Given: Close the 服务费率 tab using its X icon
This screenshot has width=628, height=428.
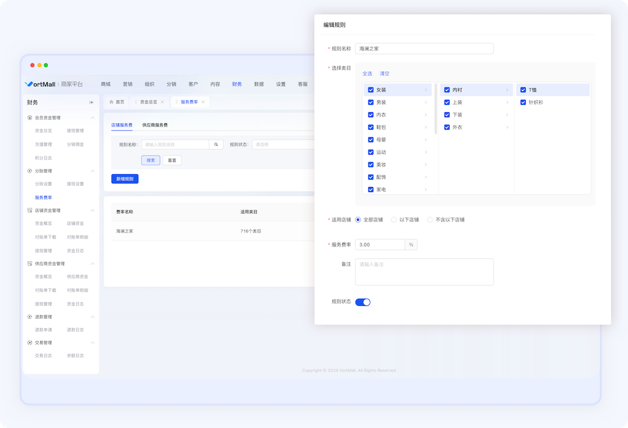Looking at the screenshot, I should [203, 102].
